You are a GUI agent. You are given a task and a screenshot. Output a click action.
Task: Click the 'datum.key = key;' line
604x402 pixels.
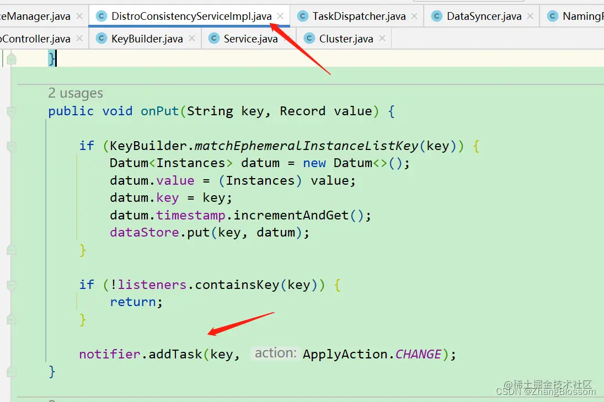coord(171,198)
